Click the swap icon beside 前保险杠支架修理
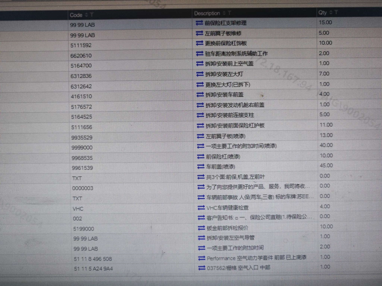This screenshot has width=382, height=286. (x=199, y=23)
